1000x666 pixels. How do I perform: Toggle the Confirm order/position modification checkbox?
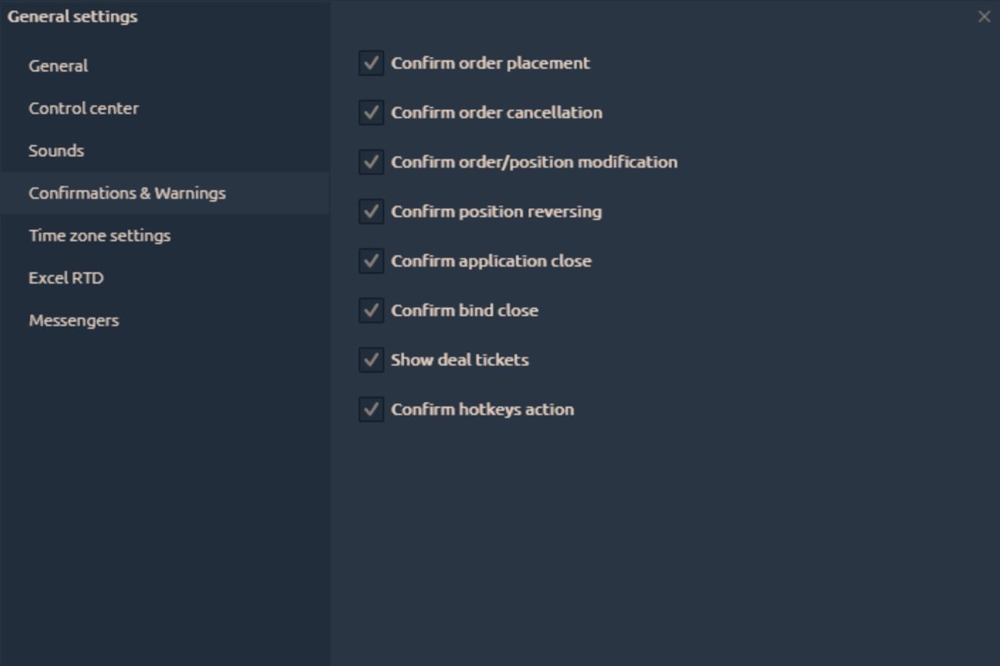coord(371,162)
